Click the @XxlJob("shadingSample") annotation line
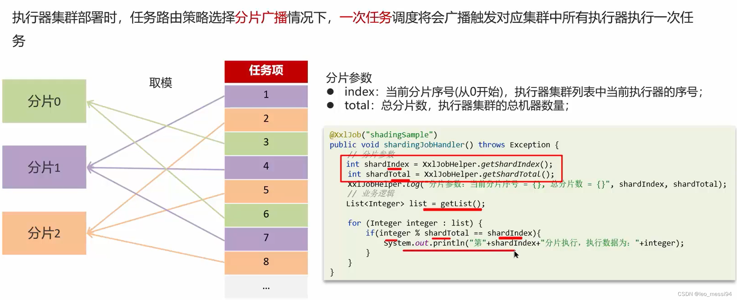737x300 pixels. coord(383,135)
